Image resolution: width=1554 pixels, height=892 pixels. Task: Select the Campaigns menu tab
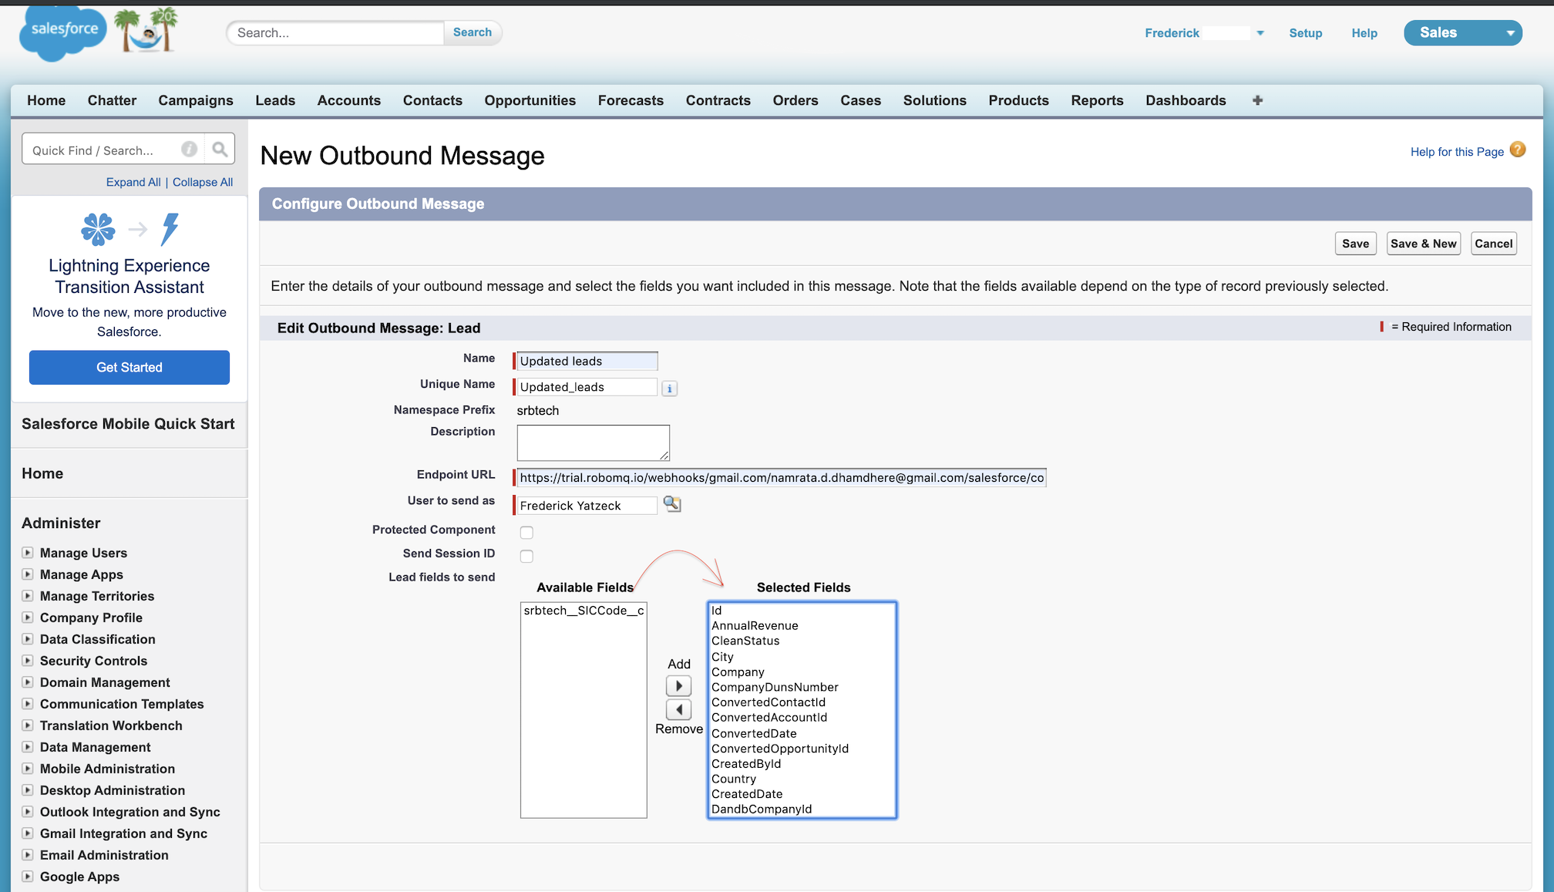pos(195,99)
